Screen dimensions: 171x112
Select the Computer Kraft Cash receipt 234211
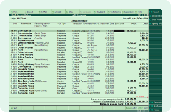coord(79,88)
